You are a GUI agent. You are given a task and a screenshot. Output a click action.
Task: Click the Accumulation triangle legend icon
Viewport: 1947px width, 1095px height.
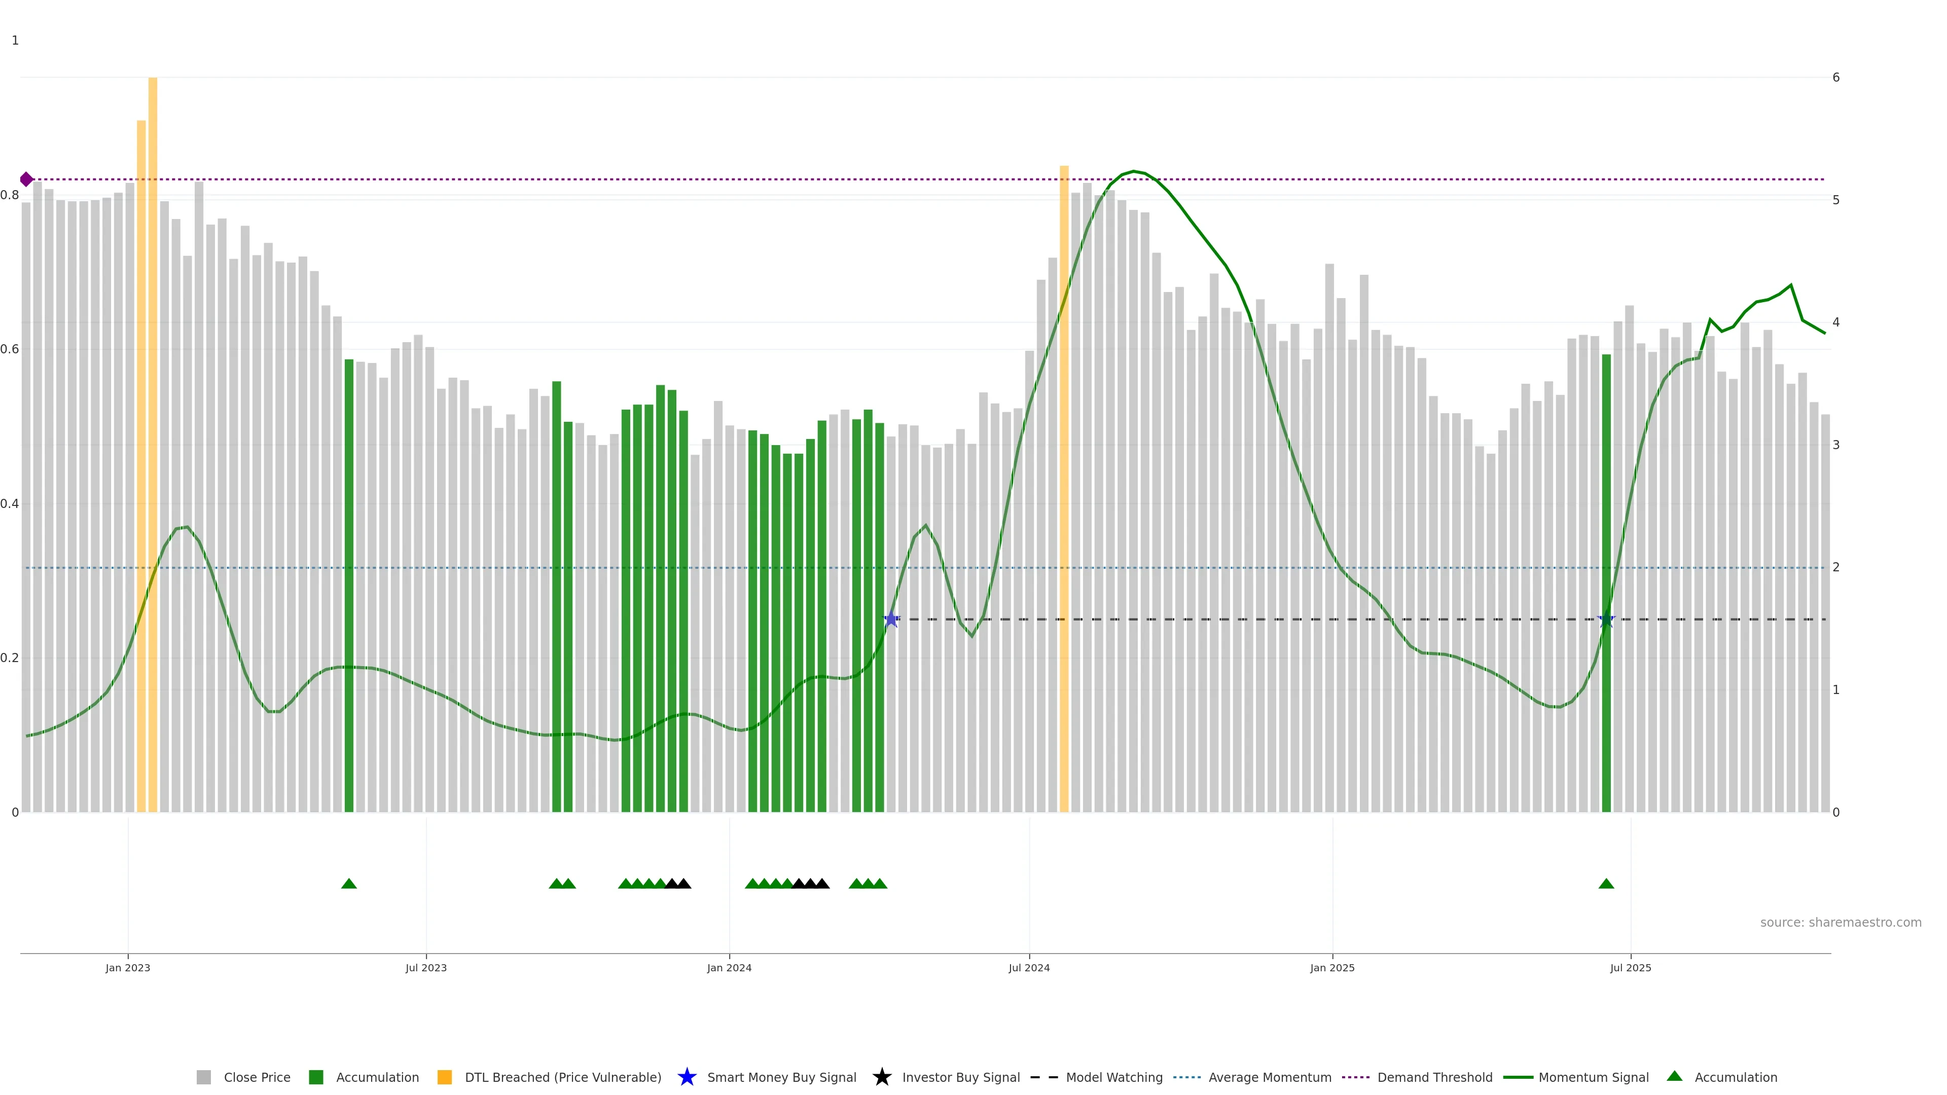click(x=1674, y=1076)
